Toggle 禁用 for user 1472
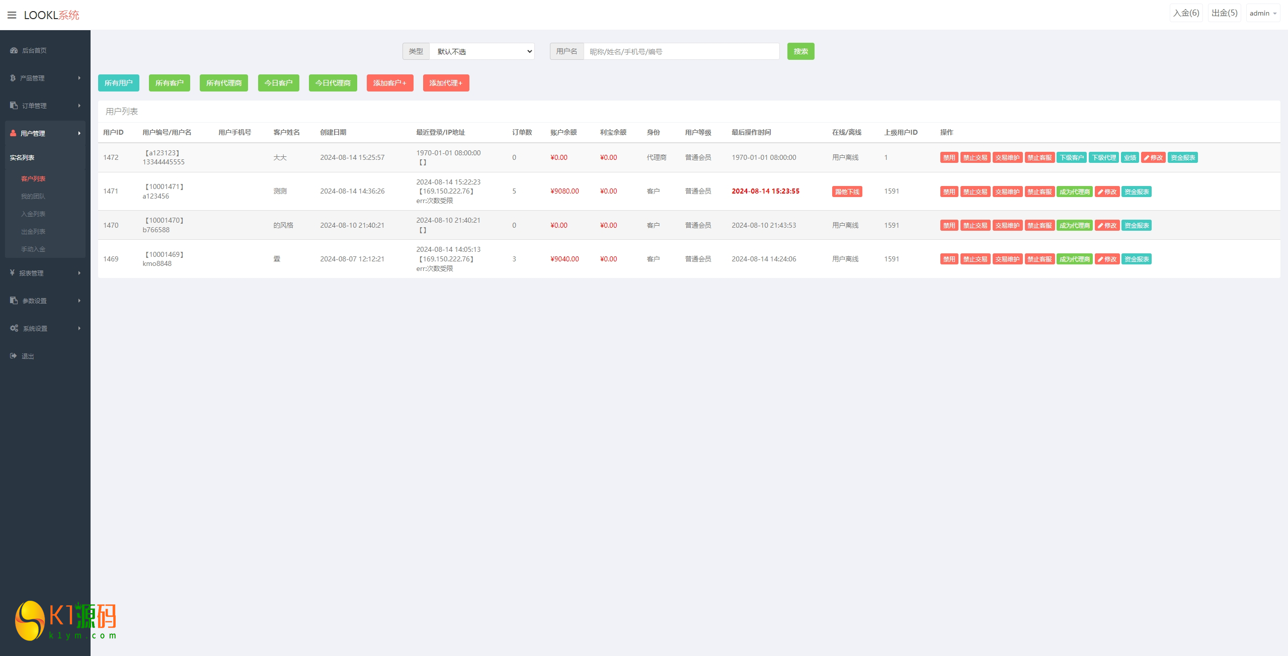 [x=948, y=157]
